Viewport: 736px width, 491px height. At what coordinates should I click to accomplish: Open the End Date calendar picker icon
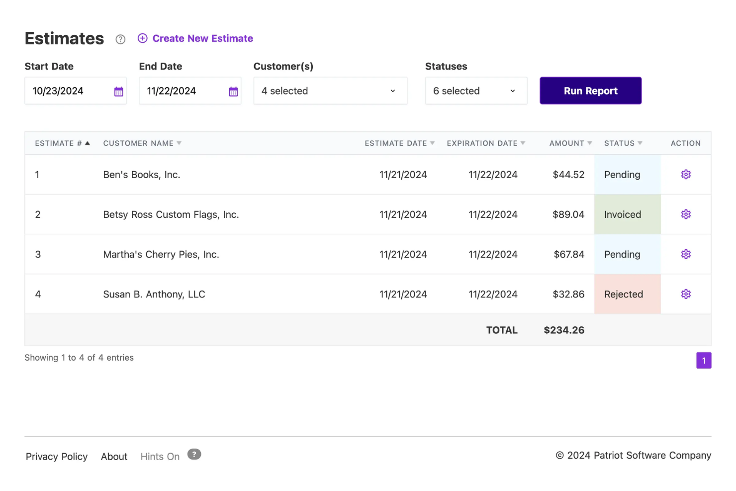(233, 91)
